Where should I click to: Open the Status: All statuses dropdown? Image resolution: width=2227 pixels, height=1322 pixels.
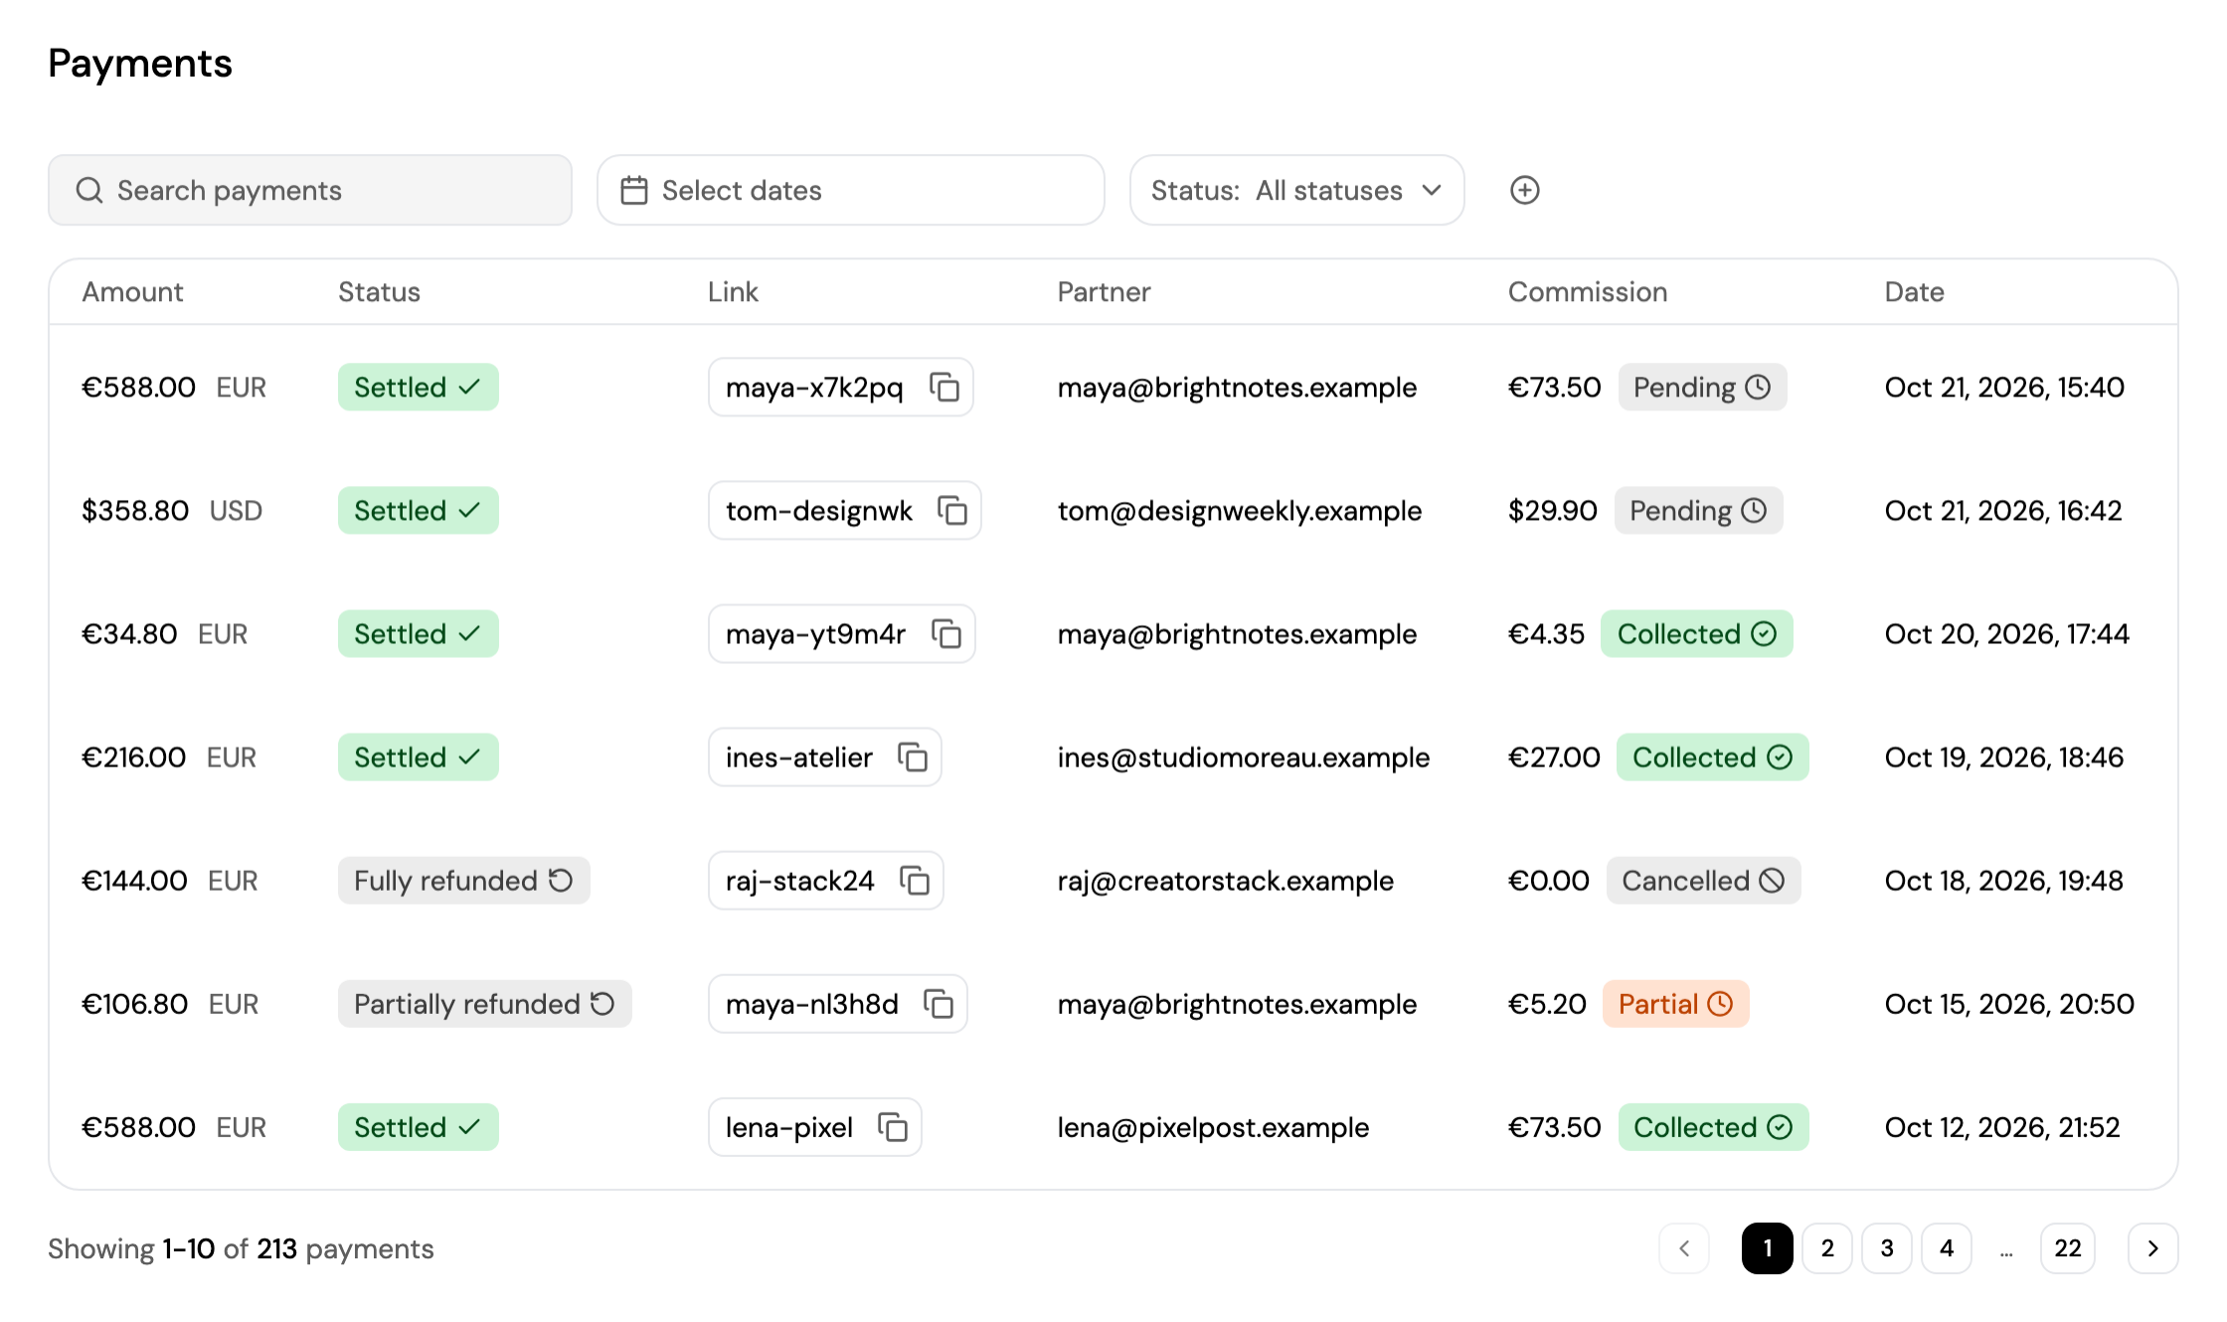tap(1296, 190)
